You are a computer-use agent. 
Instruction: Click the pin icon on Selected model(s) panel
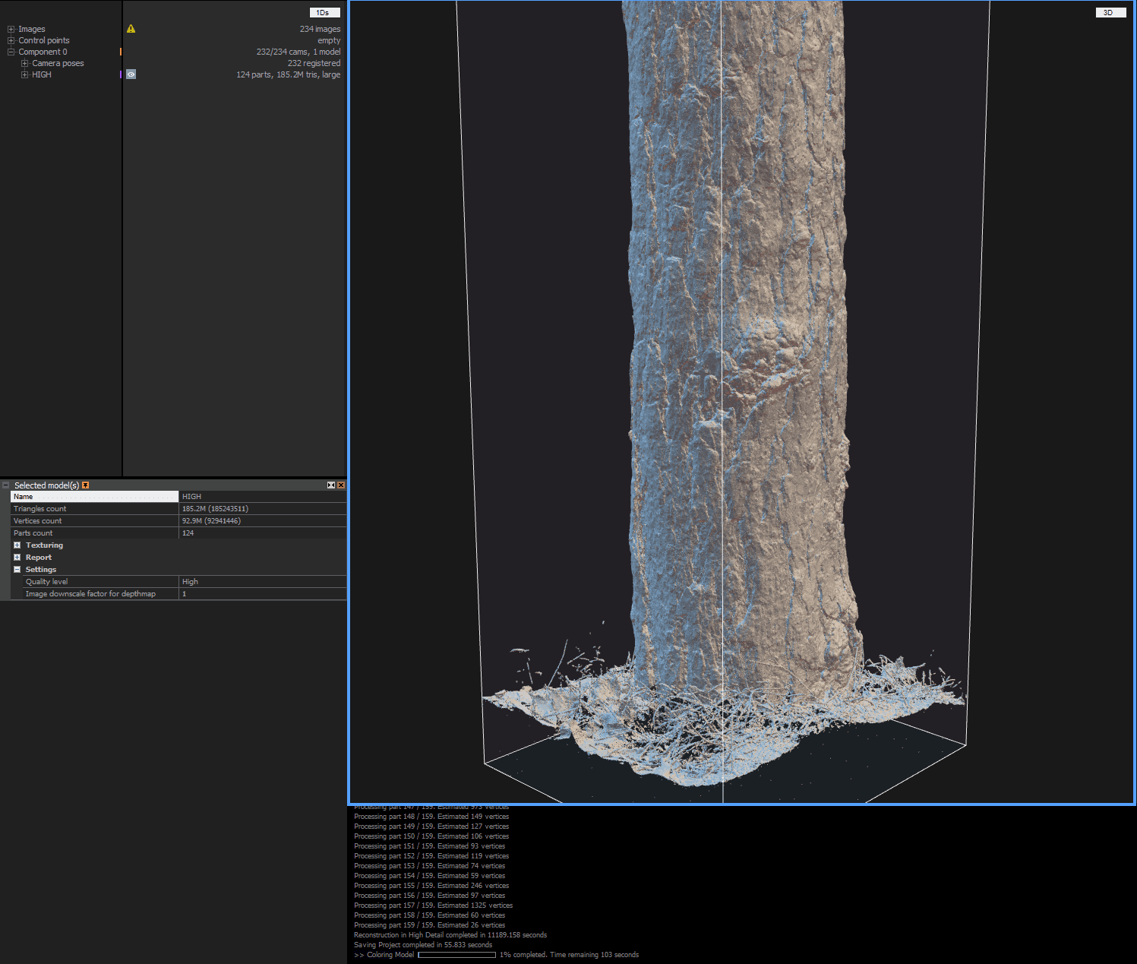[x=86, y=485]
